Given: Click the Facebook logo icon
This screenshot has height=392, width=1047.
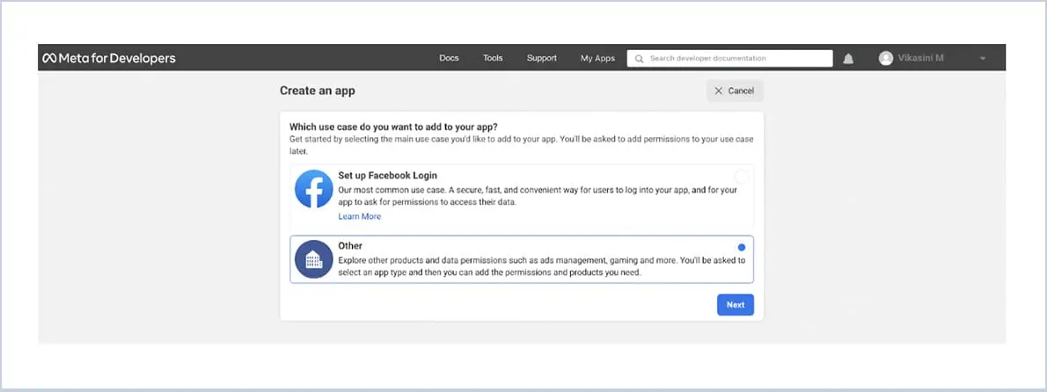Looking at the screenshot, I should coord(314,189).
